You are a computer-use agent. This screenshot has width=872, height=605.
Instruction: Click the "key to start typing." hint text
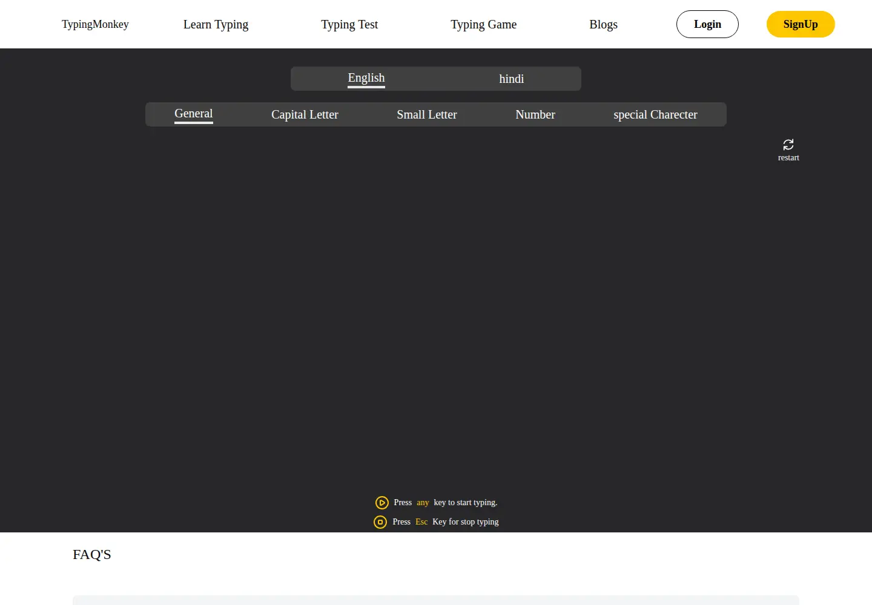tap(466, 503)
